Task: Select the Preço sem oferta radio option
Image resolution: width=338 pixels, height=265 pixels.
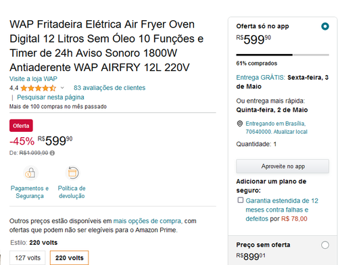Action: 325,245
